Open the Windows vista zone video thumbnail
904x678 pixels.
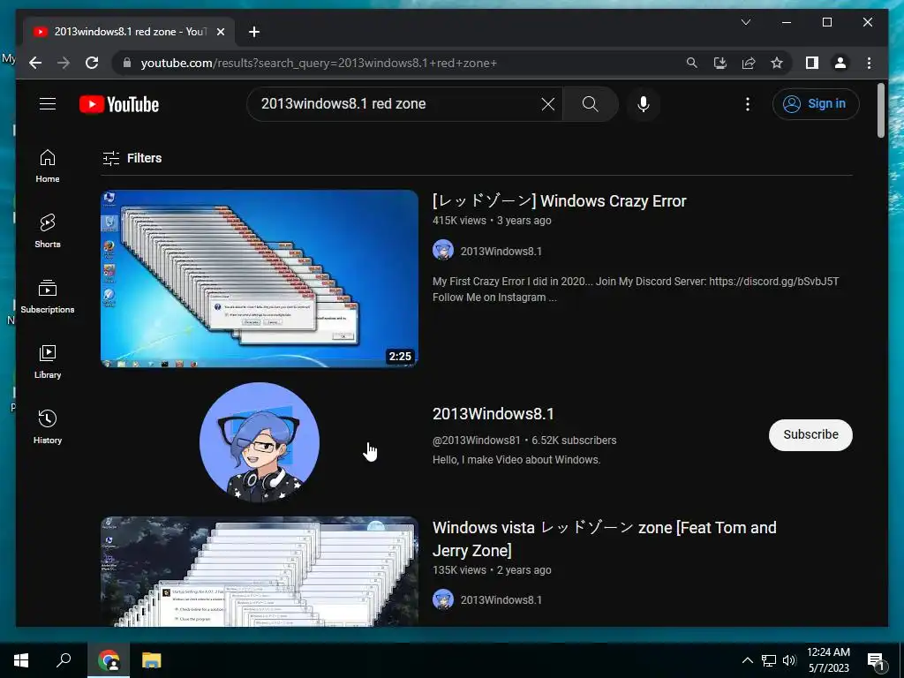coord(260,571)
